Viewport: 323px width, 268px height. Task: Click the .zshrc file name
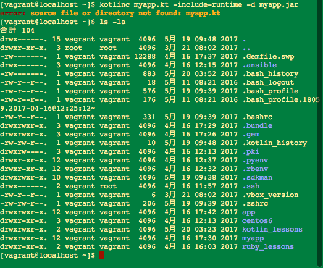pos(255,204)
